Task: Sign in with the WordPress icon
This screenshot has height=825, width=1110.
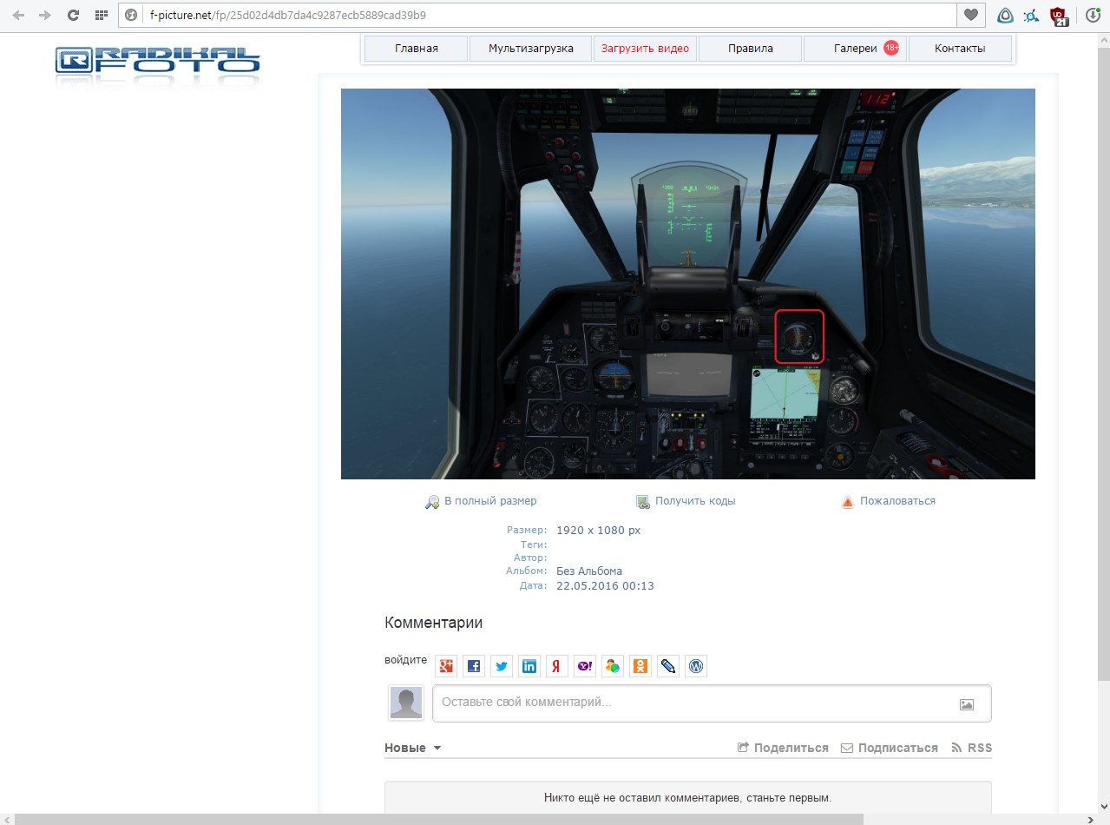Action: 695,666
